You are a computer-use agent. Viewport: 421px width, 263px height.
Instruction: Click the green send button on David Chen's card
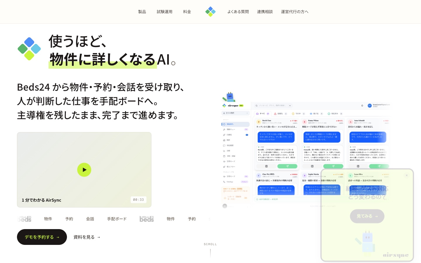tap(287, 166)
